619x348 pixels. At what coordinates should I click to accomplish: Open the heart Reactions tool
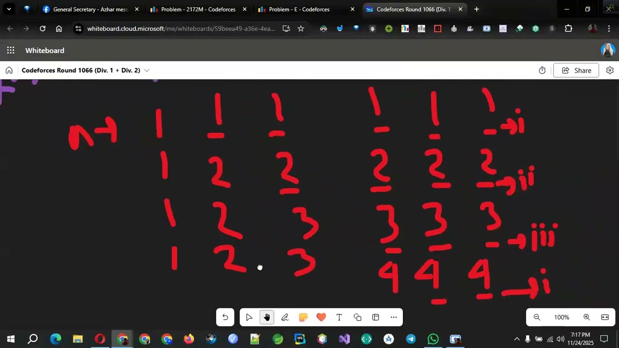pos(321,318)
